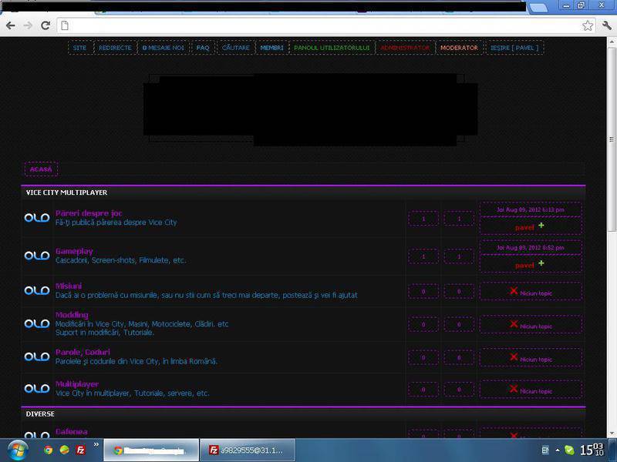Viewport: 617px width, 462px height.
Task: Expand the quick launch overflow chevron
Action: [96, 444]
